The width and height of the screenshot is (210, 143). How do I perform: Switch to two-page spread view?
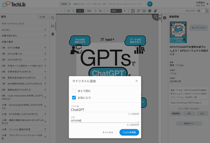click(x=144, y=11)
